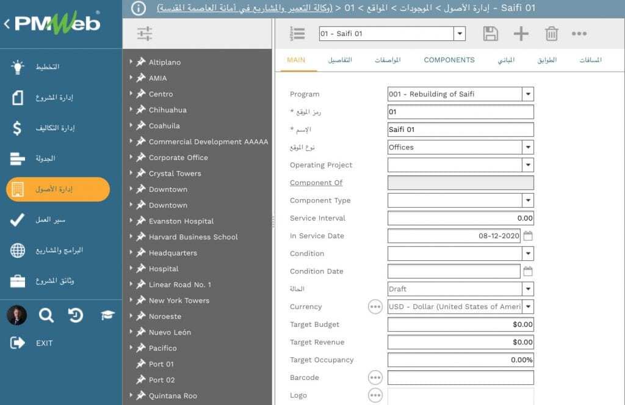Screen dimensions: 625x405
Task: Expand the Altiplano tree node
Action: tap(131, 62)
